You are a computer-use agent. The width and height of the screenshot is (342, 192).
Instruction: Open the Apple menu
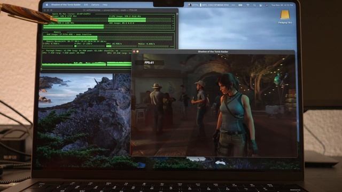[x=47, y=5]
